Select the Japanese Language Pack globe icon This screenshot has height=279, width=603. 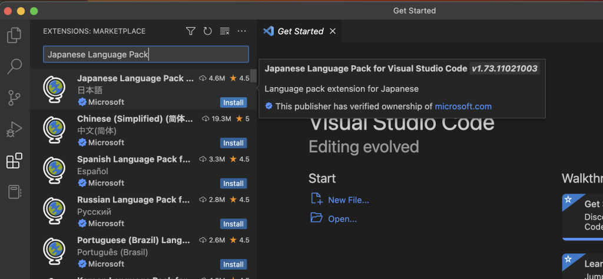click(54, 89)
